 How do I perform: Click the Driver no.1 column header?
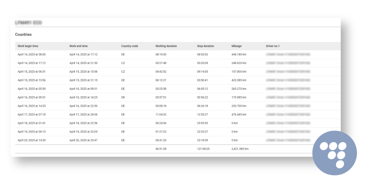tap(273, 46)
